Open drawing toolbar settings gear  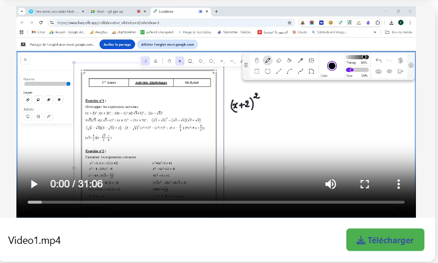(x=411, y=65)
